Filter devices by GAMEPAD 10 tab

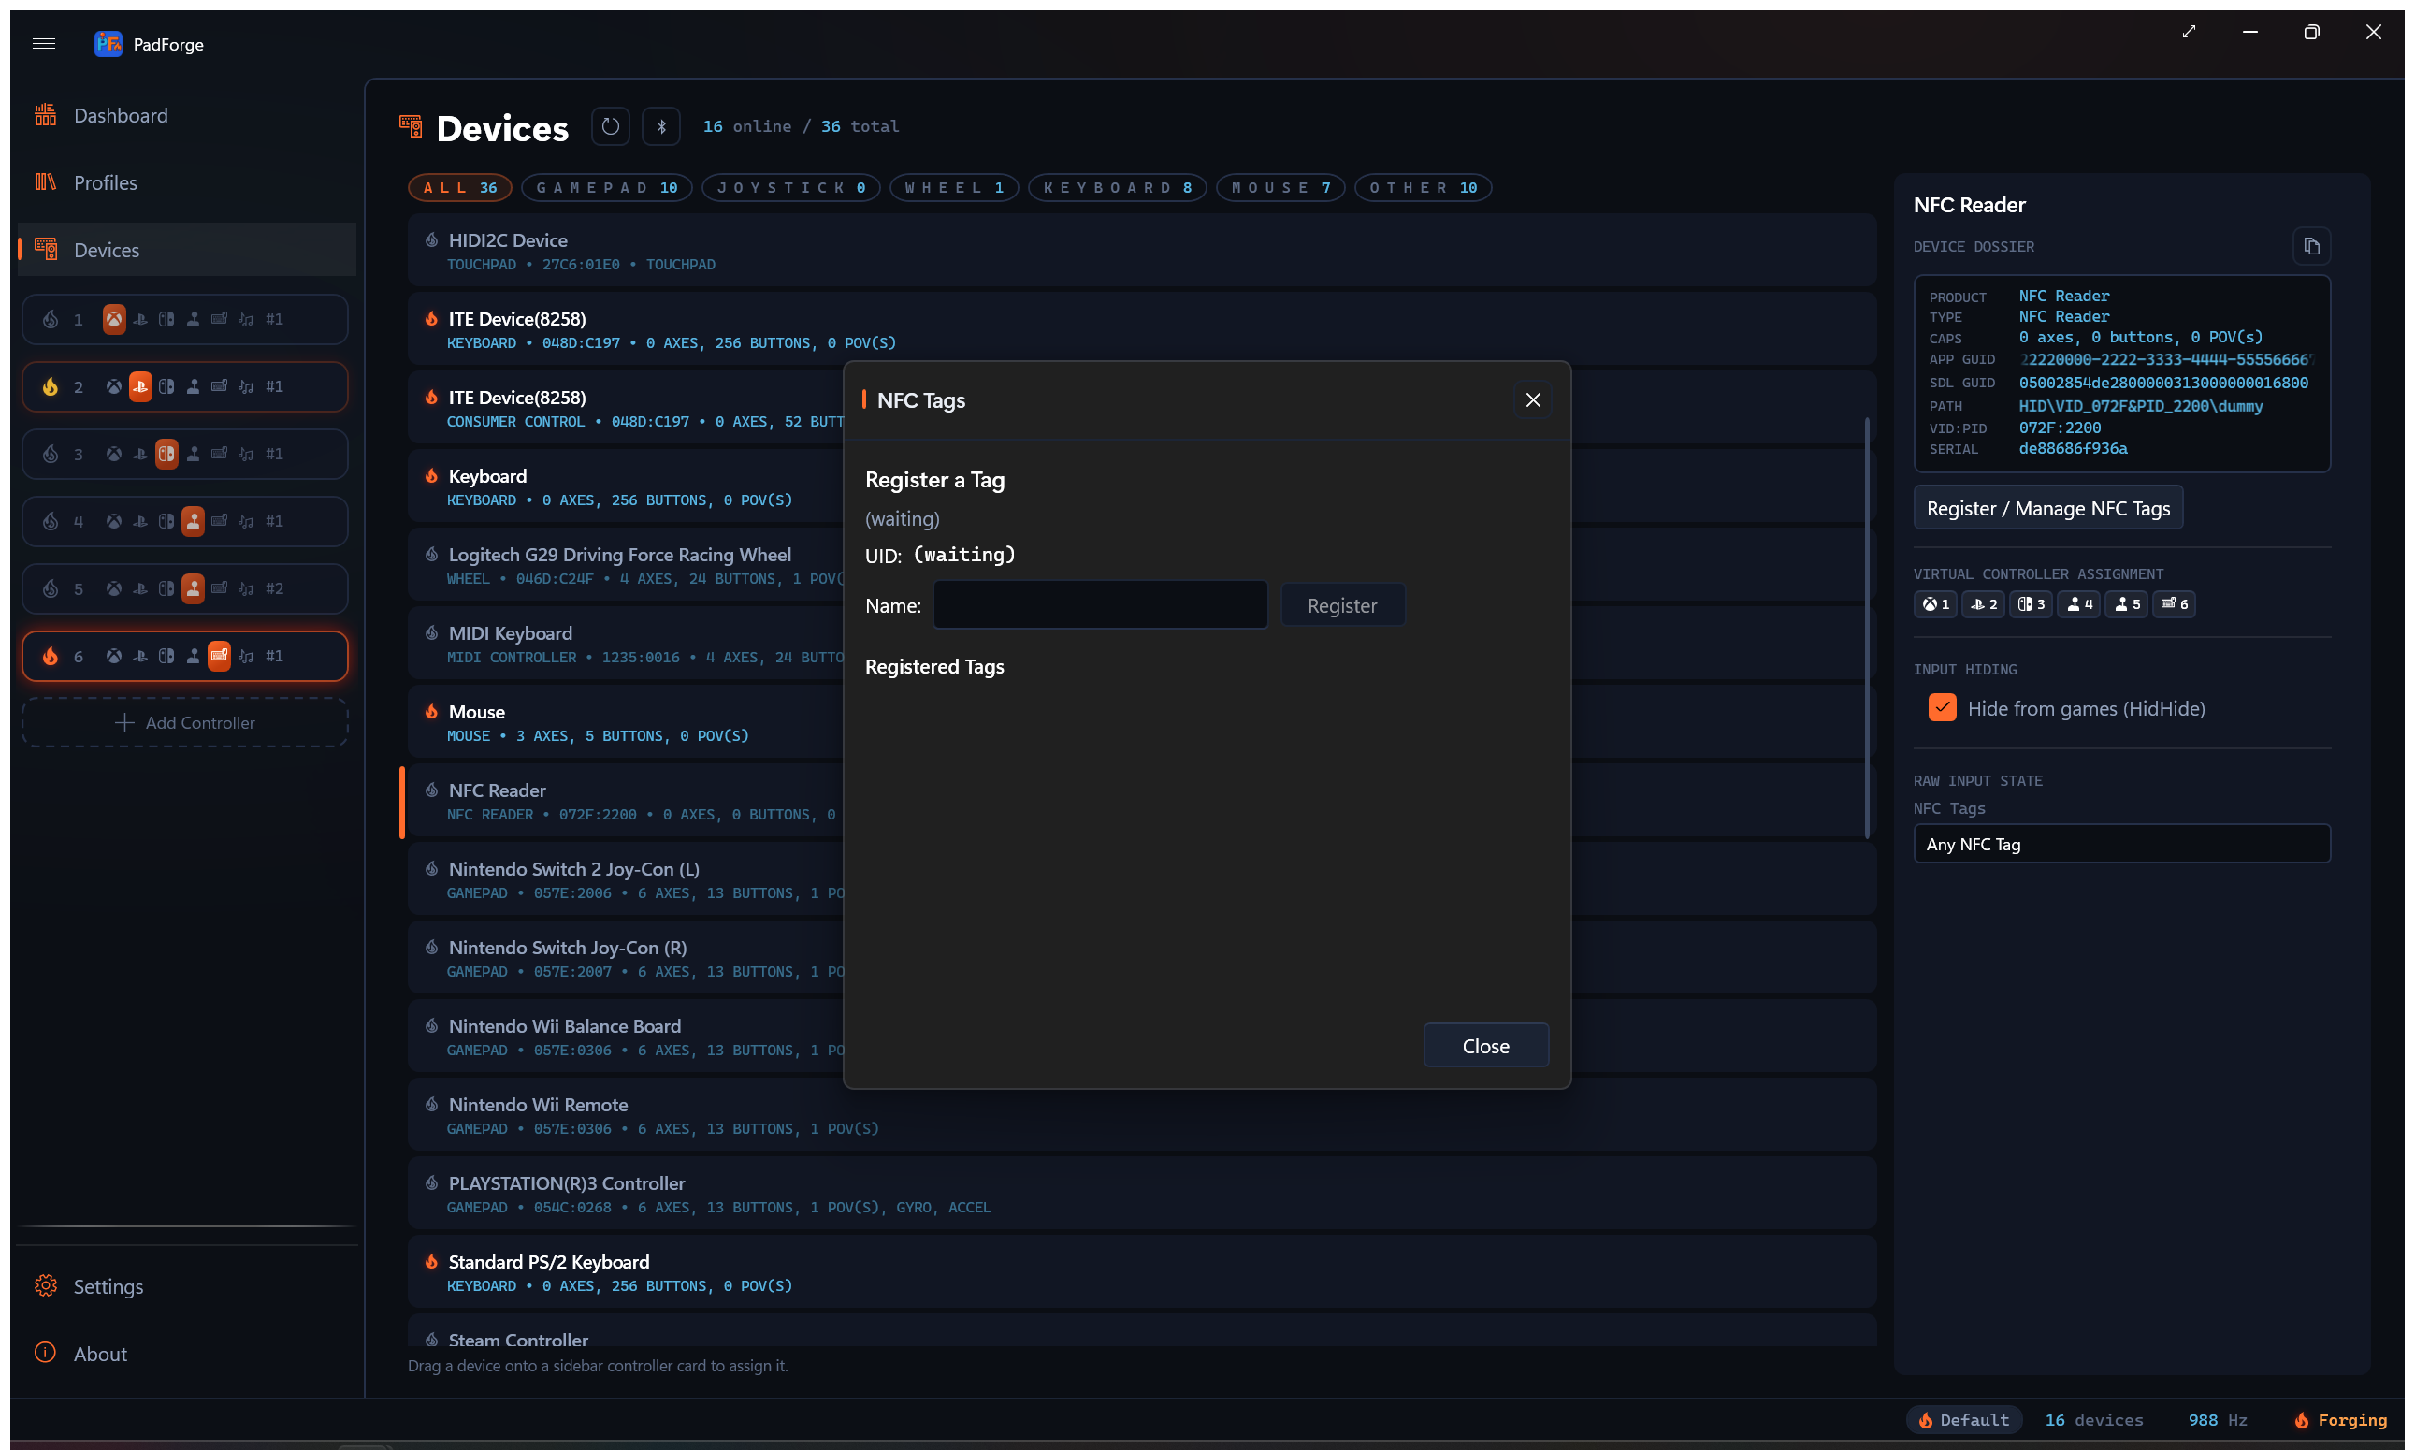(607, 188)
